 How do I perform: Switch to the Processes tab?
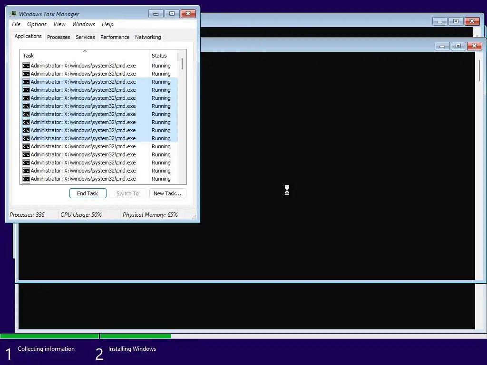pos(58,37)
